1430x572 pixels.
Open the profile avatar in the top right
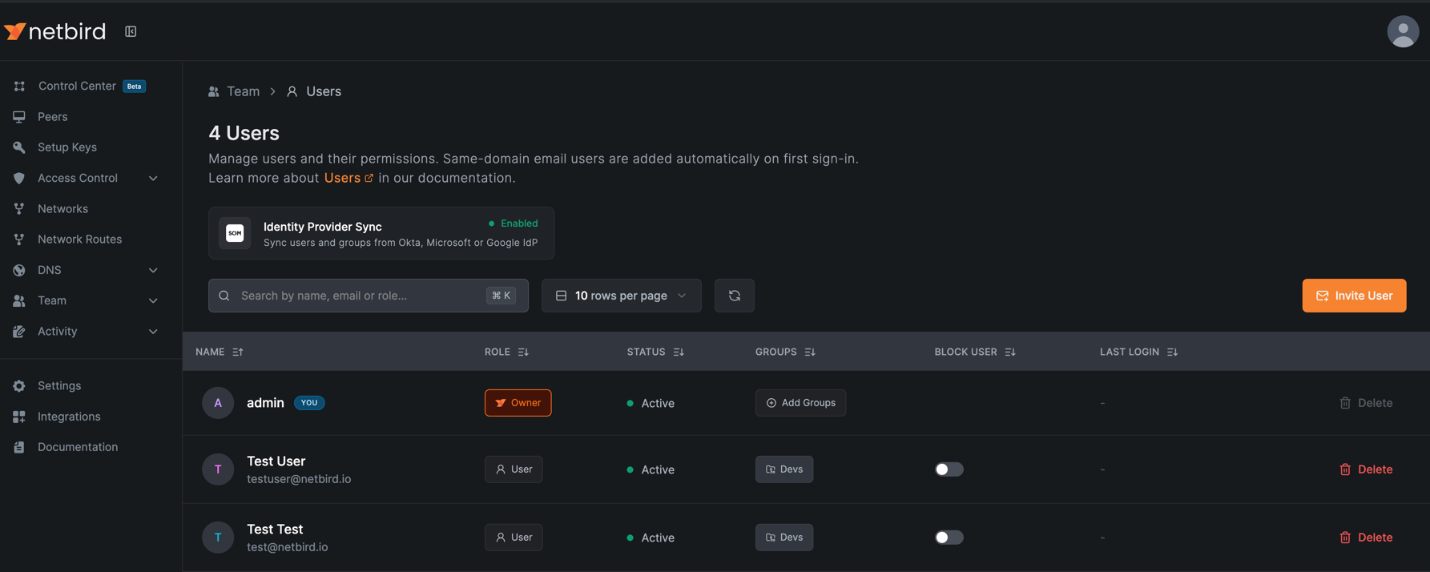coord(1402,31)
